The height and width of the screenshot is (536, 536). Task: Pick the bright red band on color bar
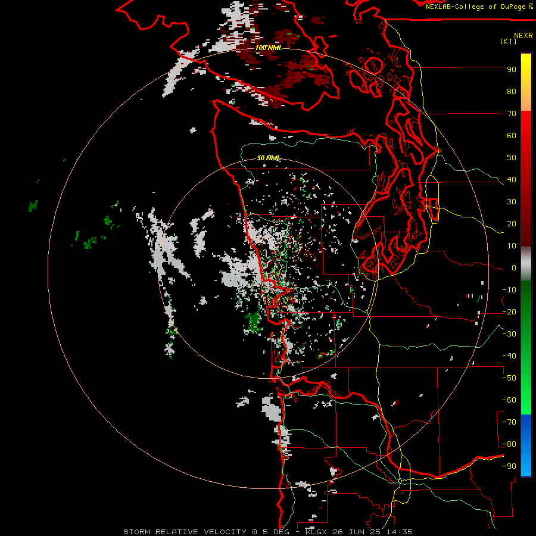point(526,137)
